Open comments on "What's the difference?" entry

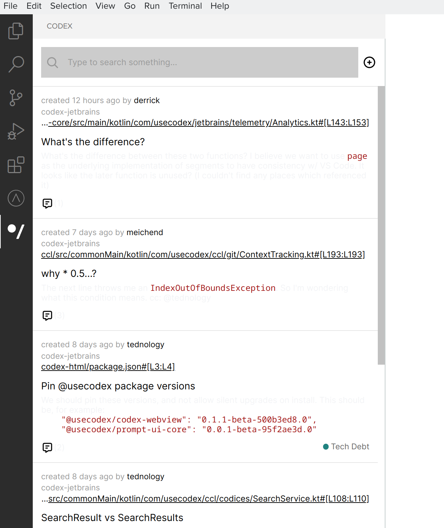click(47, 203)
